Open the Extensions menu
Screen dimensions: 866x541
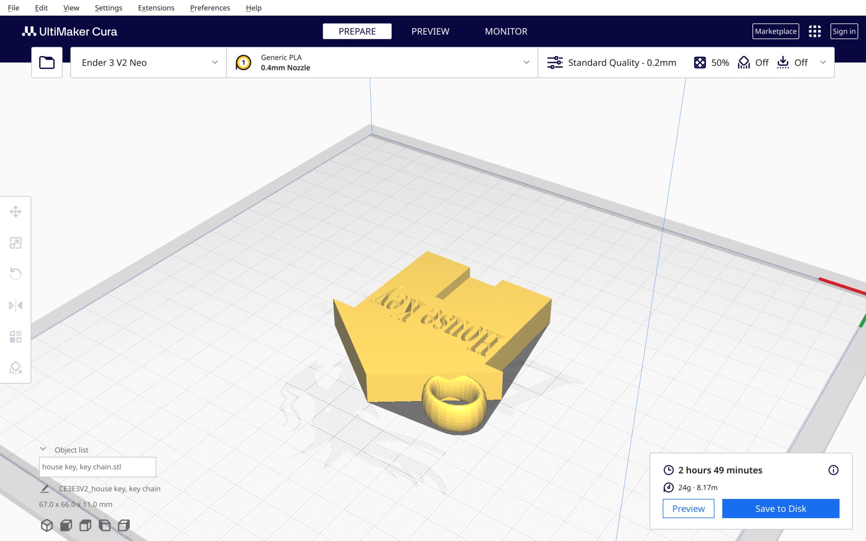[x=156, y=8]
